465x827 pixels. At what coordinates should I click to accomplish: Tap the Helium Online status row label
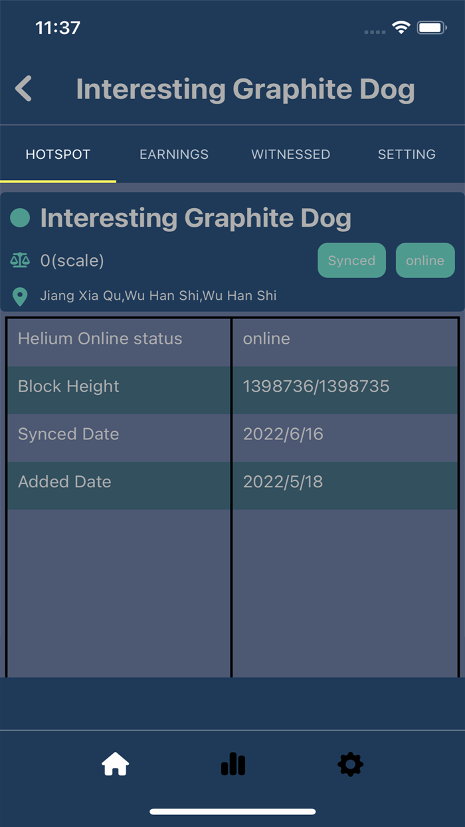[x=100, y=338]
